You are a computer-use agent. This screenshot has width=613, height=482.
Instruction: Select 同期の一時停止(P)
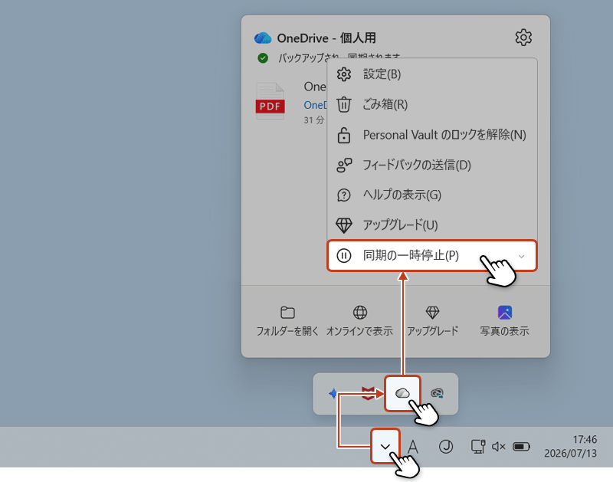click(x=432, y=256)
